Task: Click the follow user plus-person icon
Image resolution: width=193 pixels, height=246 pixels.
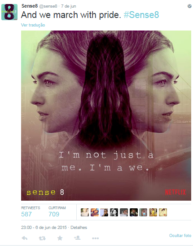Action: 77,238
